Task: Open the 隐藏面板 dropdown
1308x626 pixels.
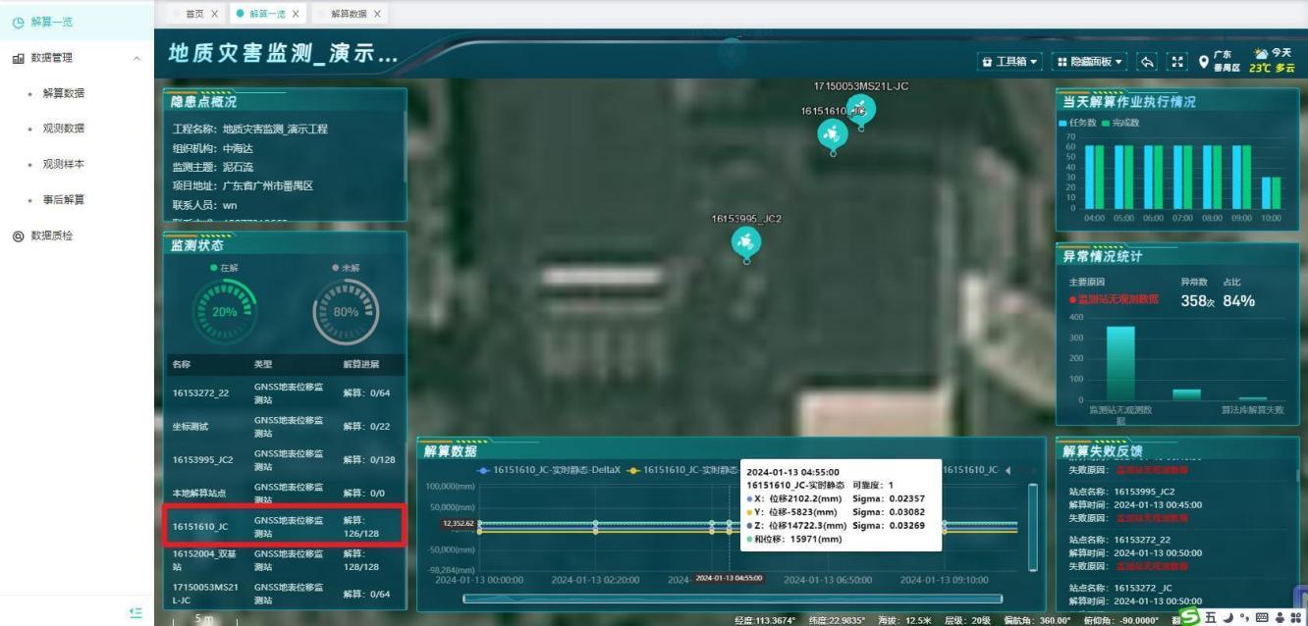Action: 1089,61
